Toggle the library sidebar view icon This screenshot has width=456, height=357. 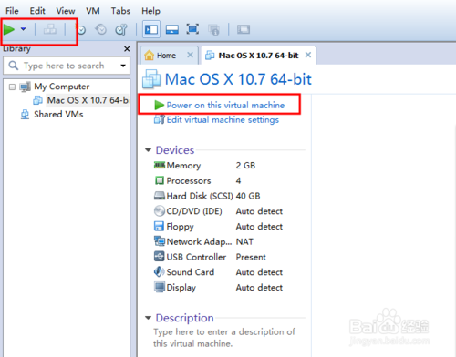click(x=151, y=29)
